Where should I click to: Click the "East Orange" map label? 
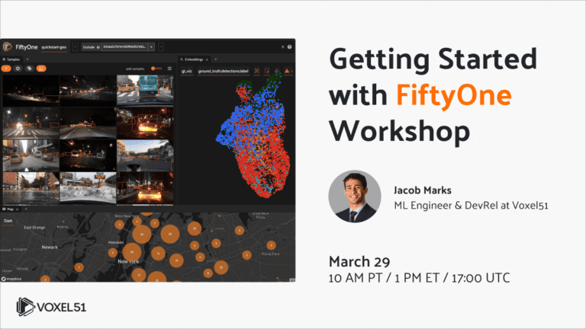(x=34, y=227)
